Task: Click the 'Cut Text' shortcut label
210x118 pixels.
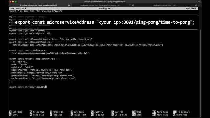Action: (x=79, y=112)
